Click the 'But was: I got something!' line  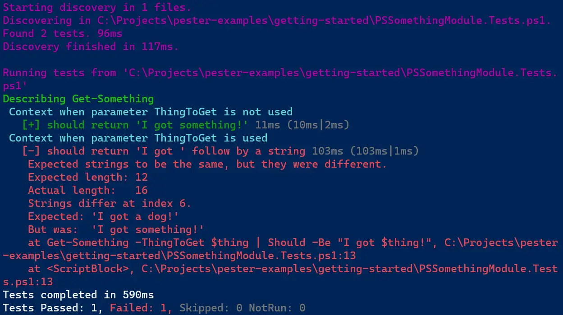point(116,229)
